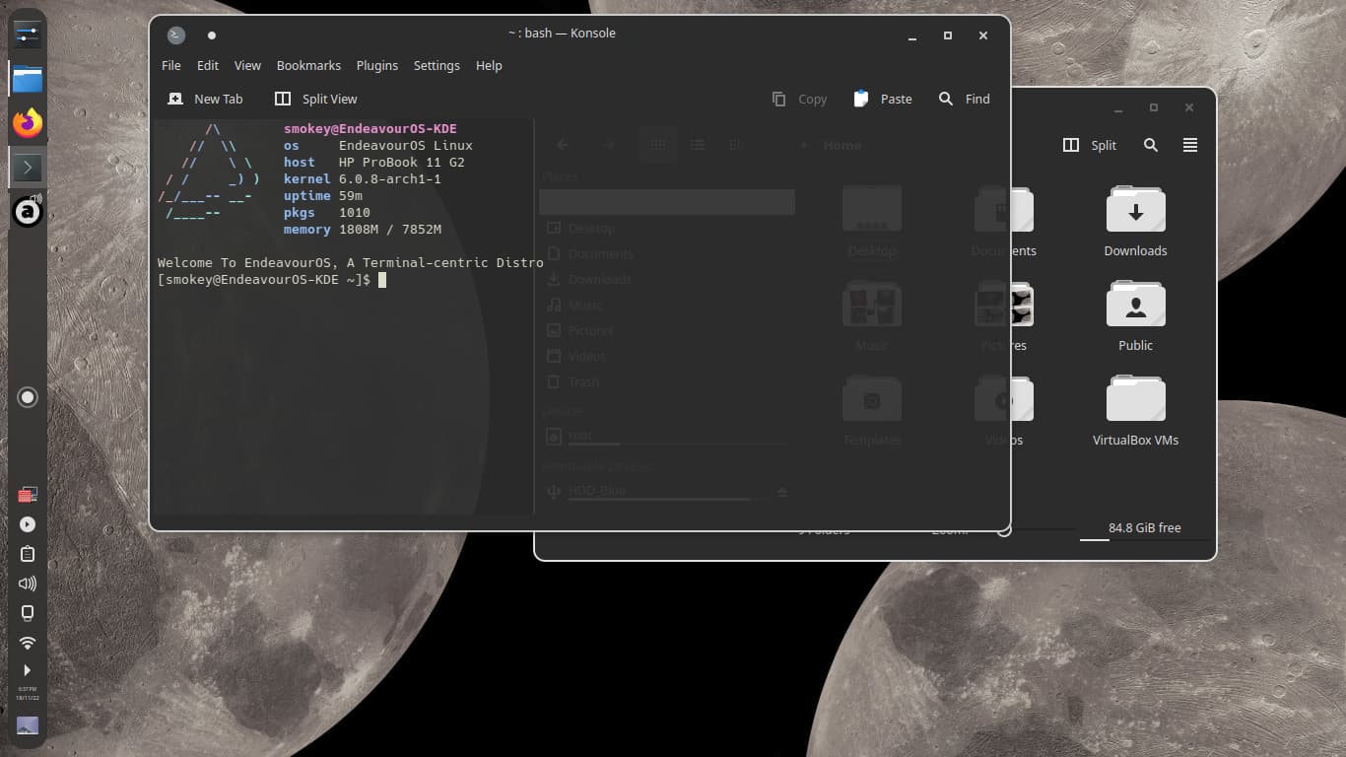
Task: Click Find in Konsole toolbar
Action: coord(964,99)
